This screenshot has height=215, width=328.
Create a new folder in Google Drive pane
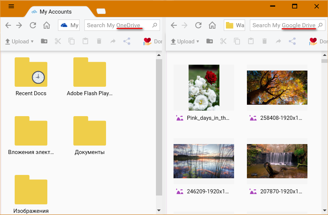click(x=209, y=41)
